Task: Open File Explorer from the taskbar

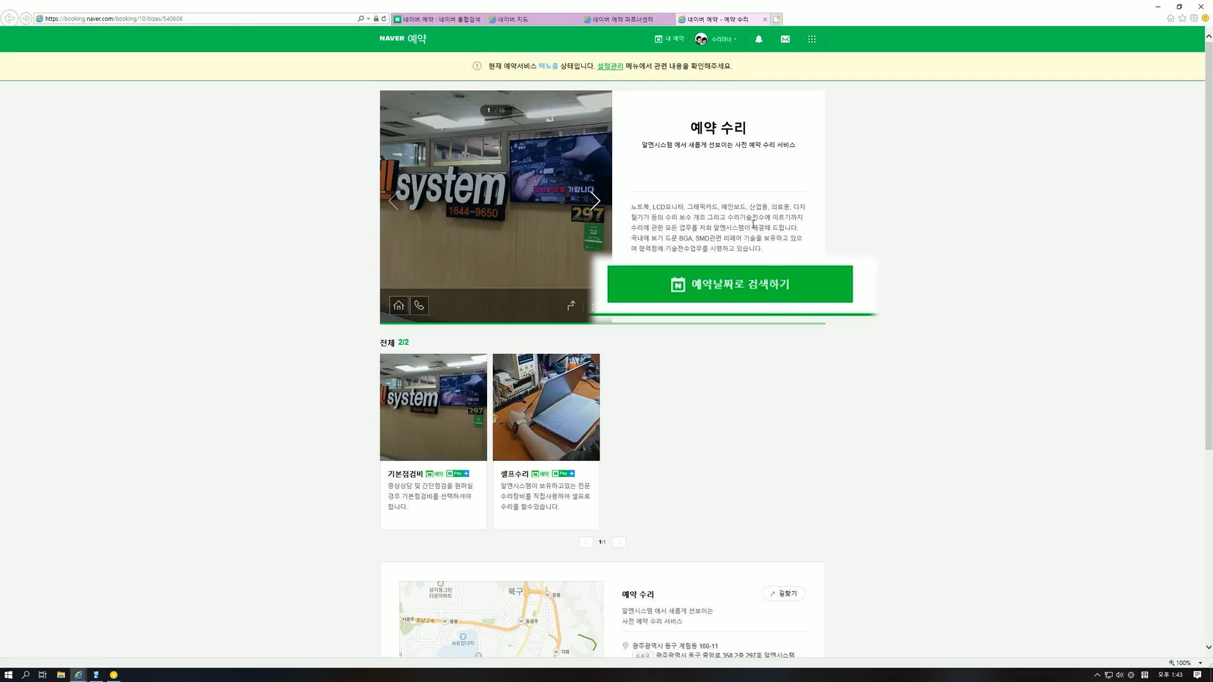Action: pyautogui.click(x=61, y=675)
